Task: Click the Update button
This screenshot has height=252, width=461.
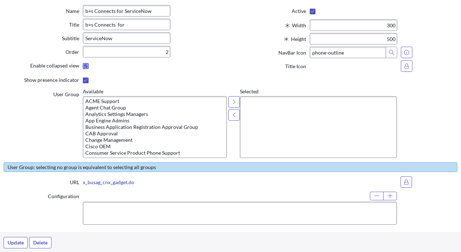Action: click(x=15, y=243)
